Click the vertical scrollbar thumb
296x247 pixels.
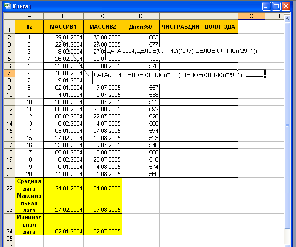(287, 125)
